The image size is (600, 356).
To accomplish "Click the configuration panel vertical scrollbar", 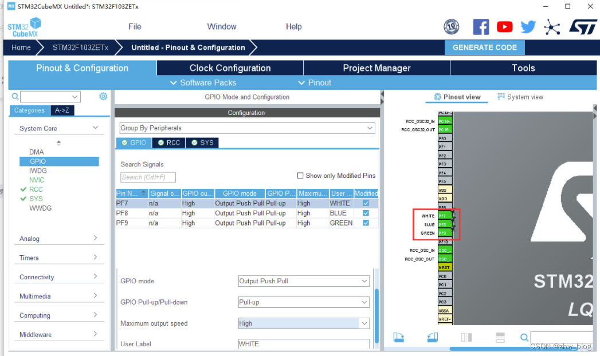I will click(377, 315).
